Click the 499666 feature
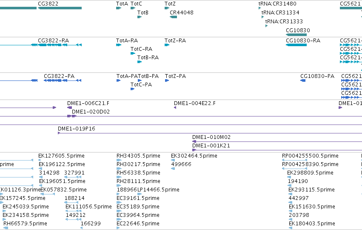Screen dimensions: 362x230 click(173, 169)
